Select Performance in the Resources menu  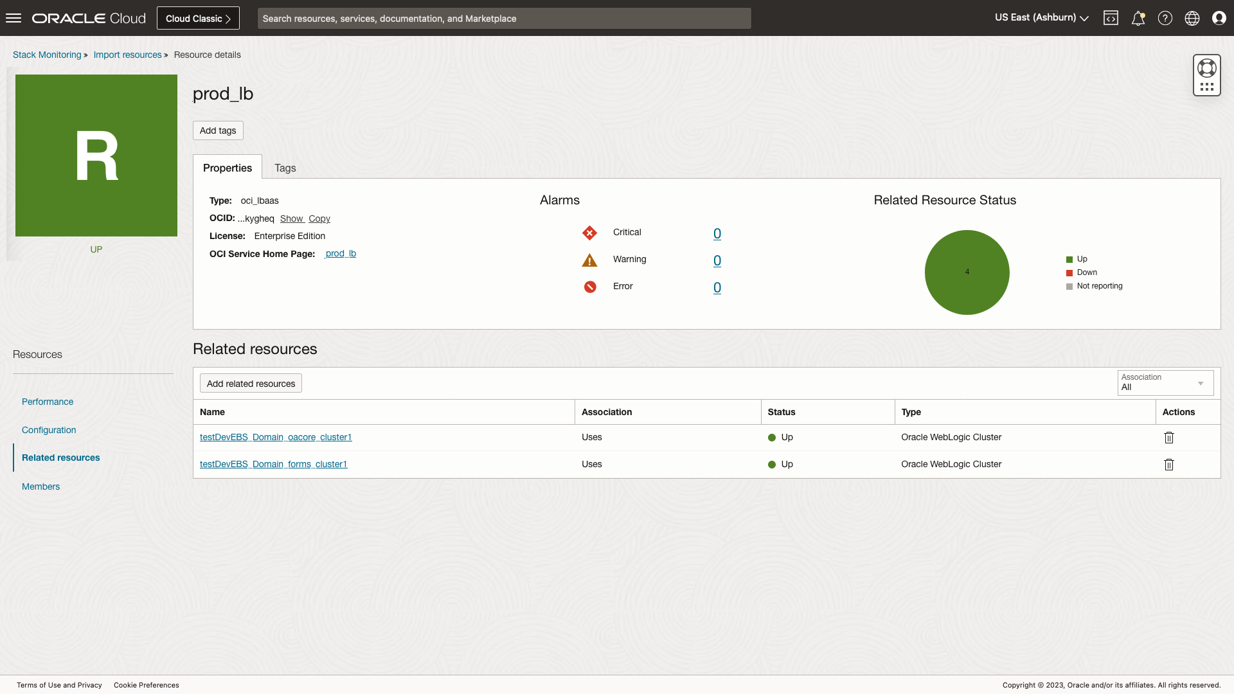(48, 402)
